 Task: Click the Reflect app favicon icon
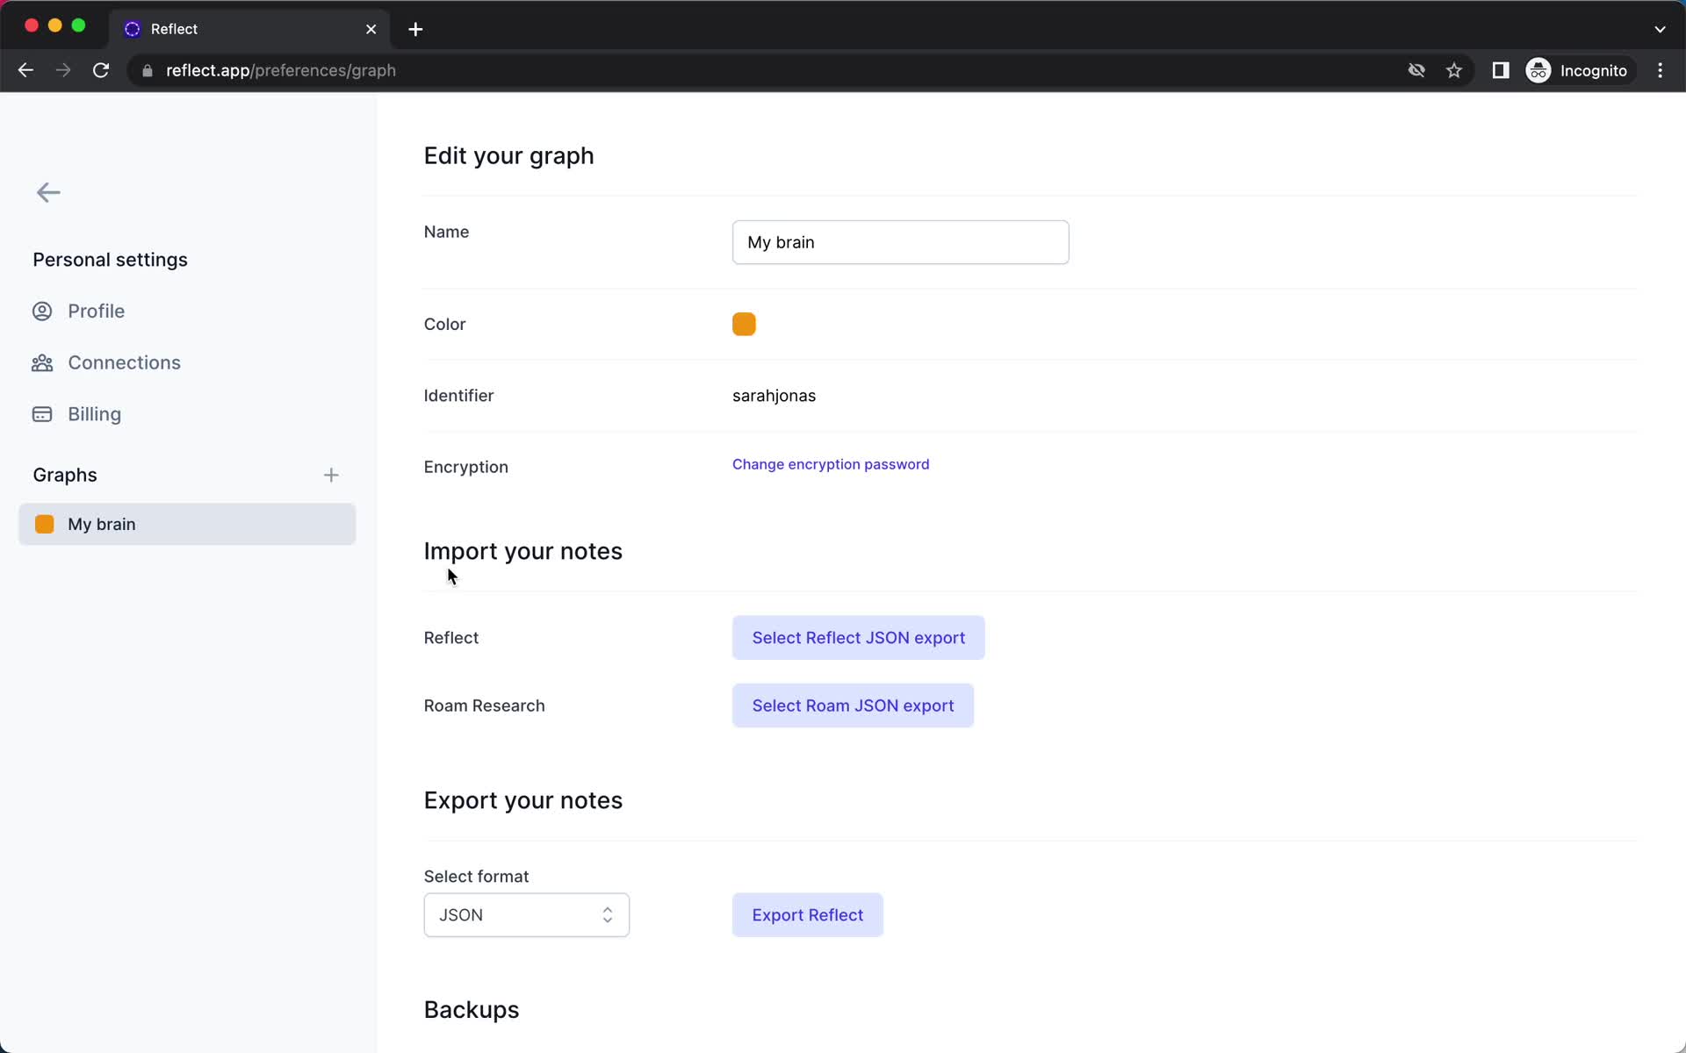tap(133, 28)
